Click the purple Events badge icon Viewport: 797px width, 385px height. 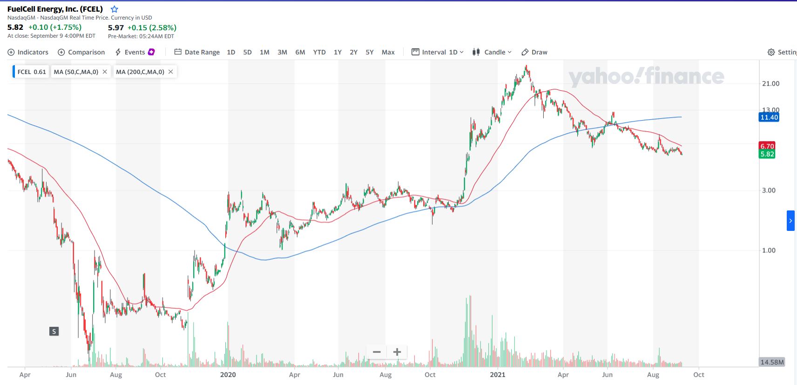pos(151,52)
